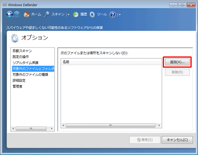The height and width of the screenshot is (155, 198).
Task: Click category list scroll right arrow
Action: click(52, 129)
